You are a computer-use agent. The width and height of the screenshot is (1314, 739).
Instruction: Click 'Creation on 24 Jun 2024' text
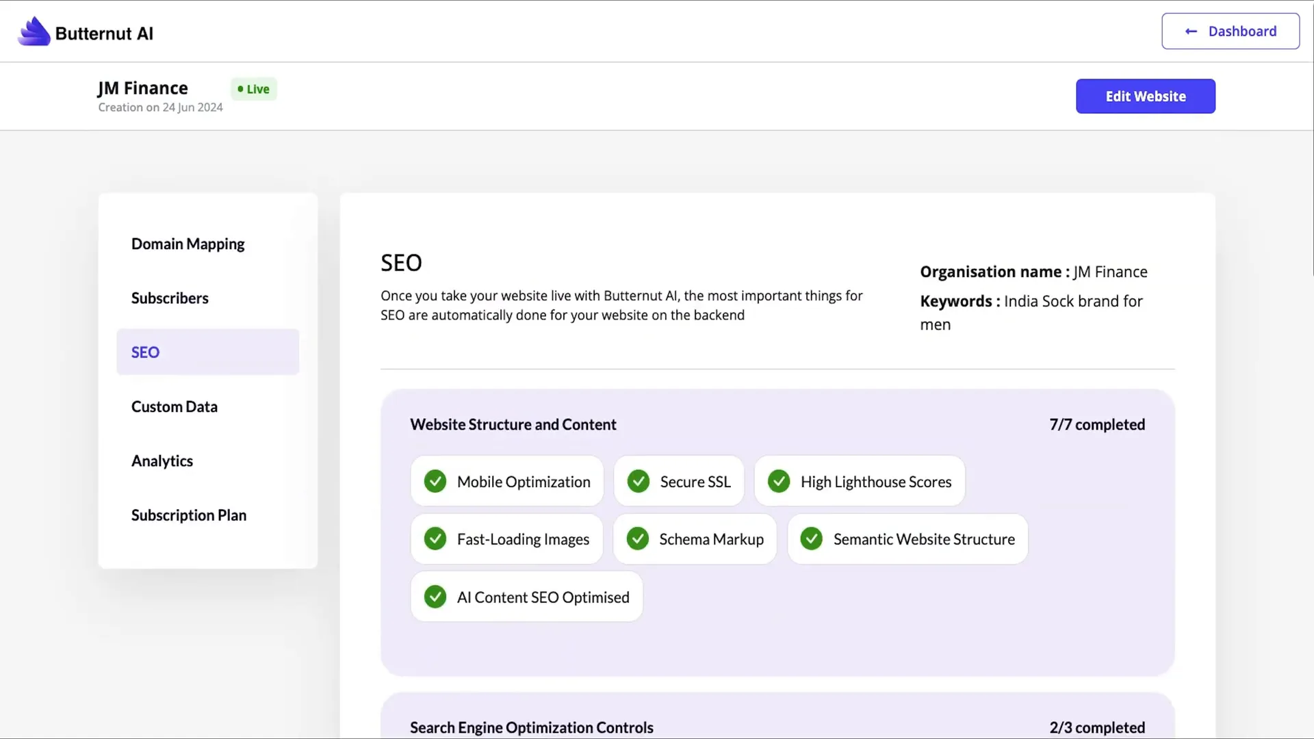pos(160,107)
